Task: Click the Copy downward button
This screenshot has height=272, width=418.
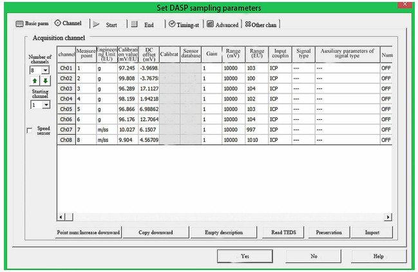Action: click(x=156, y=232)
